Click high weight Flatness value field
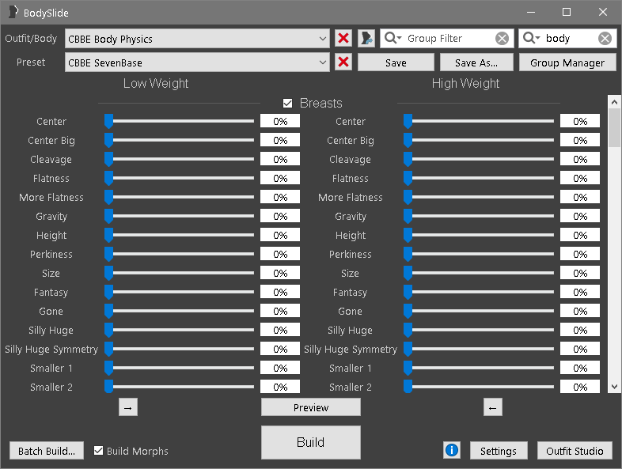Viewport: 622px width, 469px height. pos(580,178)
